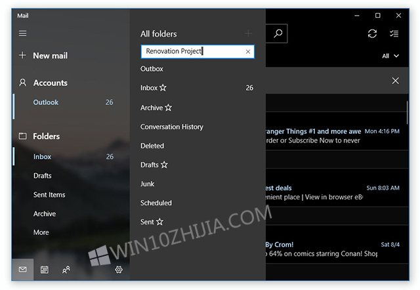Open Sent in All folders list

(198, 222)
